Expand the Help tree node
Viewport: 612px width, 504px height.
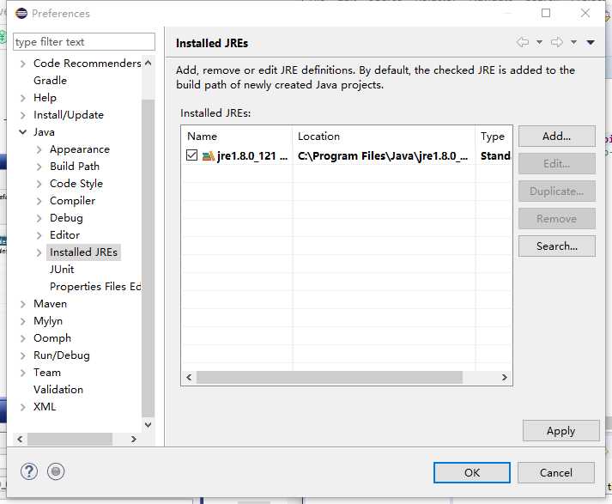pos(23,98)
